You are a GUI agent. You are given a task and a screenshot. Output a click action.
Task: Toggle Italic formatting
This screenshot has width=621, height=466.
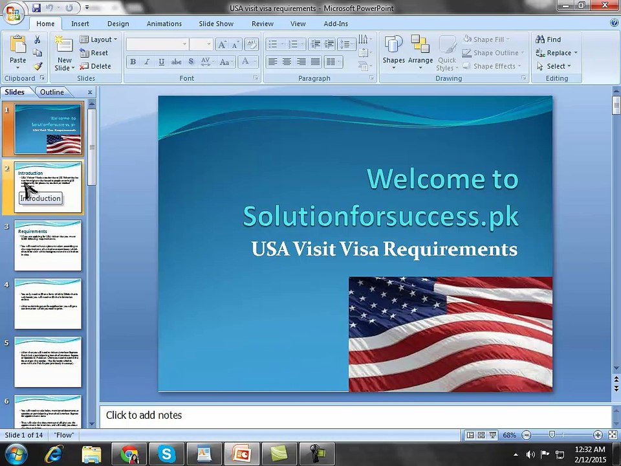(x=147, y=61)
